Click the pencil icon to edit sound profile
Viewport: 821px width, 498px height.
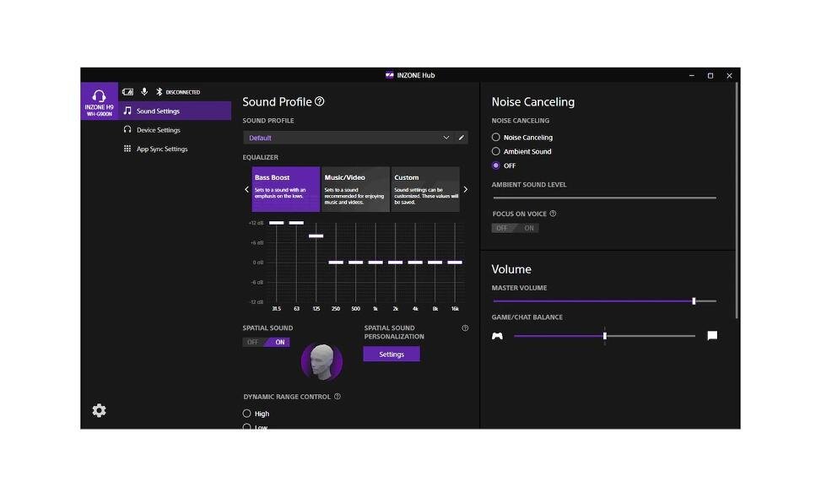click(x=461, y=138)
